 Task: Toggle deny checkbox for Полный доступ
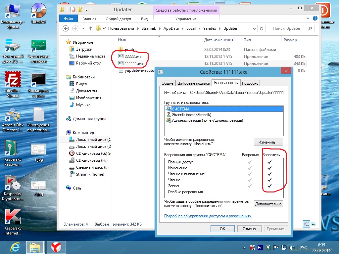pyautogui.click(x=269, y=162)
